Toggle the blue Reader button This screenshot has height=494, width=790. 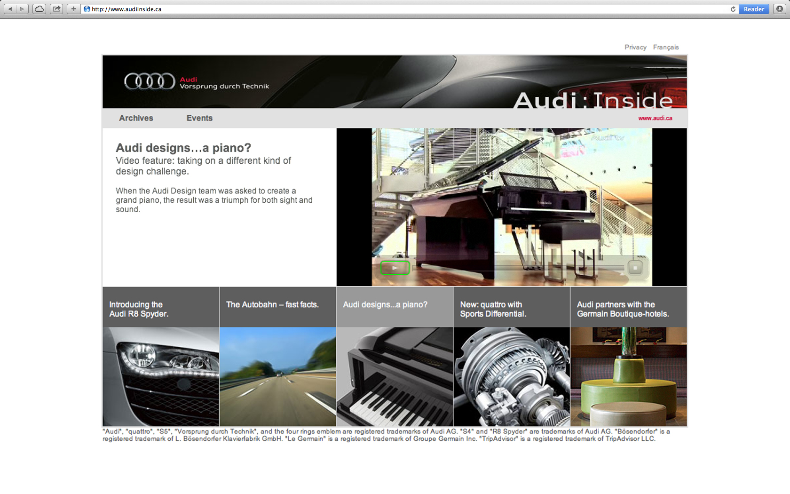point(753,9)
